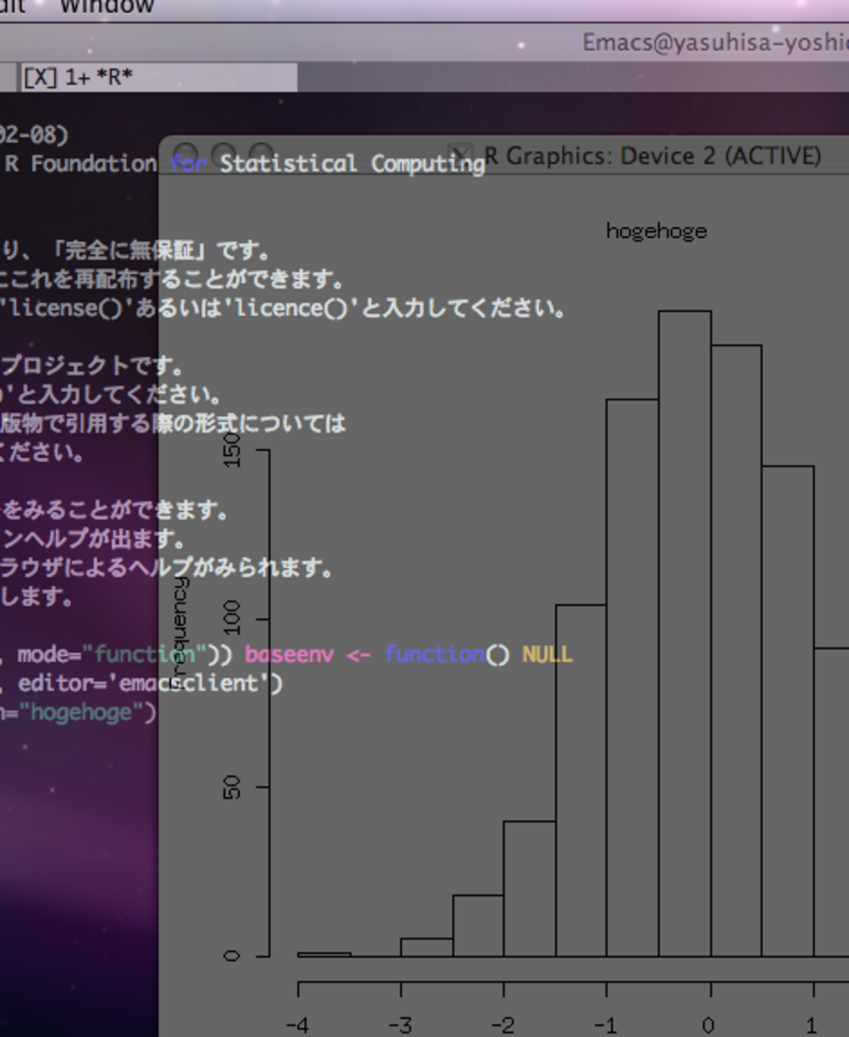Click the yellow "NULL" keyword in Emacs

547,654
